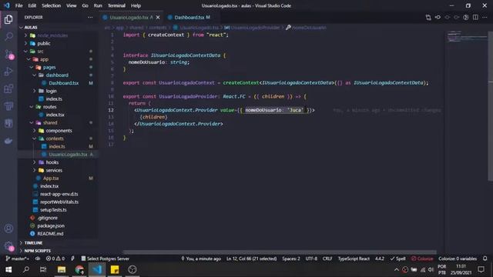Open the notifications bell
This screenshot has height=277, width=493.
pos(485,259)
